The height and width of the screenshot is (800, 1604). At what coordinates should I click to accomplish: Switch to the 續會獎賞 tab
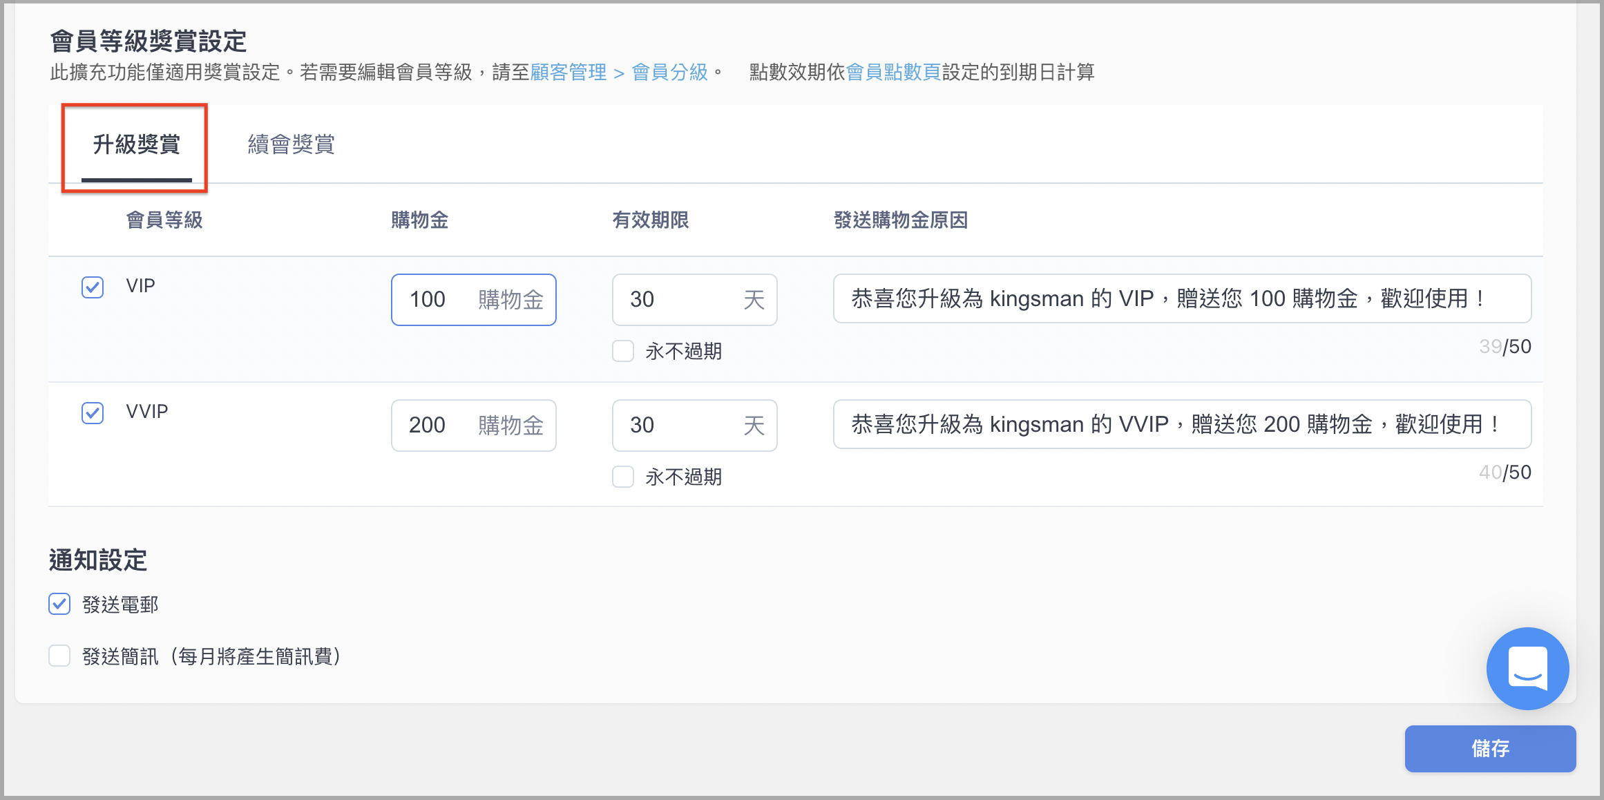pos(292,144)
